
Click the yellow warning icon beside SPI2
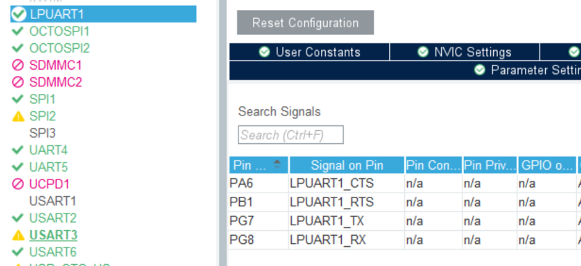click(x=18, y=116)
